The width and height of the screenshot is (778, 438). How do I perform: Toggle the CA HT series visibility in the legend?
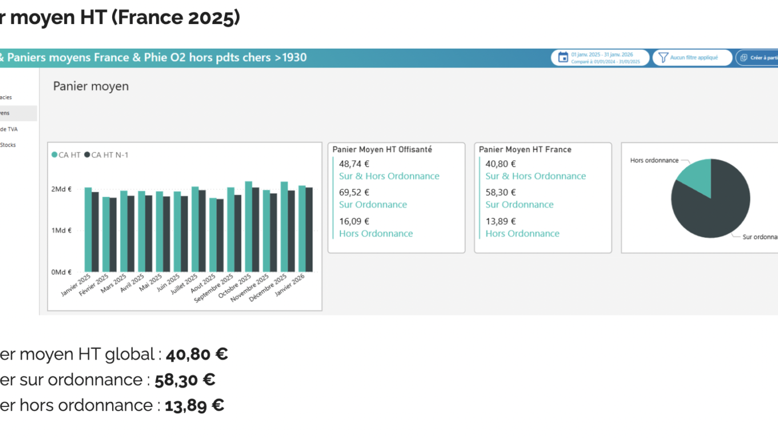(x=62, y=155)
